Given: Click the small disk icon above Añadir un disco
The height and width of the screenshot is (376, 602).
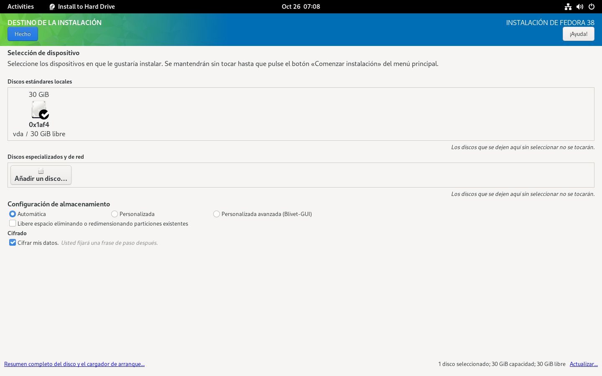Looking at the screenshot, I should coord(41,171).
